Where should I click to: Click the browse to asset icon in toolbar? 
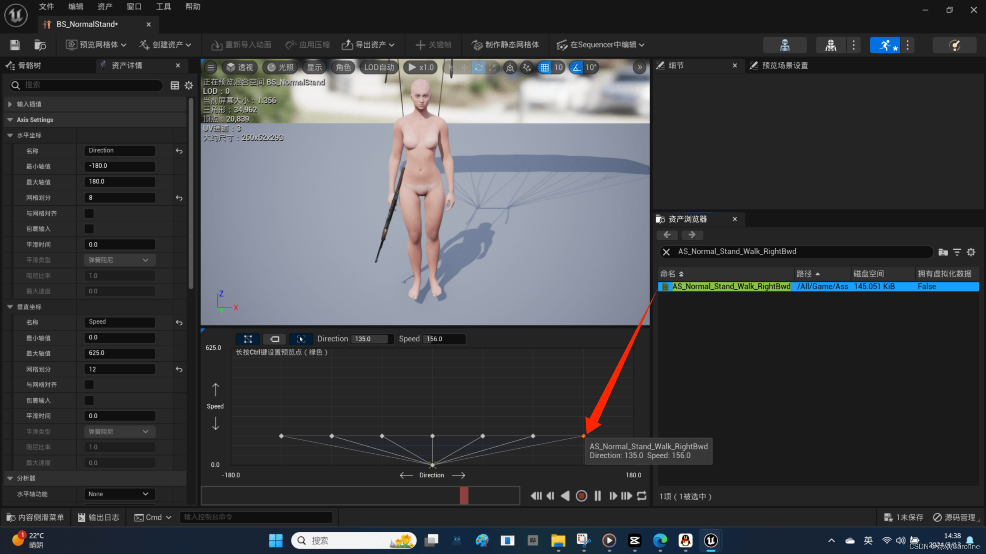[x=40, y=45]
